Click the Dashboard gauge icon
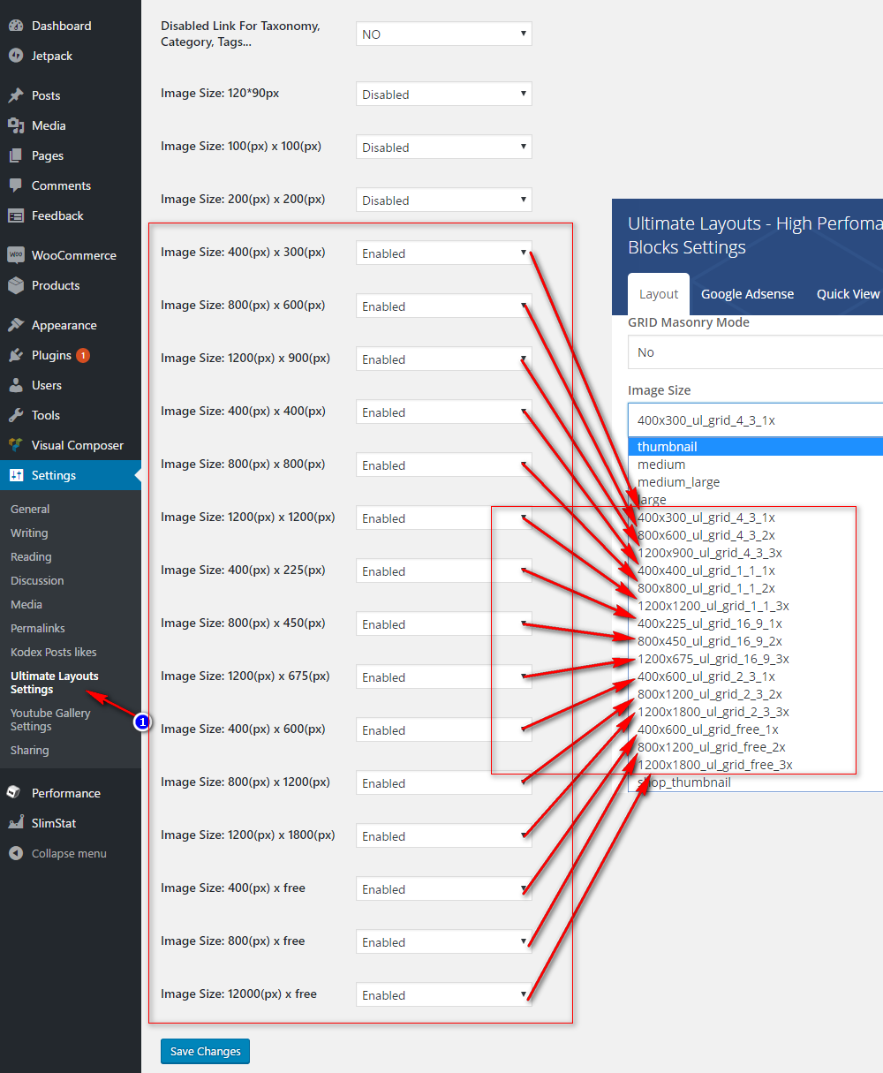Image resolution: width=883 pixels, height=1073 pixels. (x=16, y=26)
